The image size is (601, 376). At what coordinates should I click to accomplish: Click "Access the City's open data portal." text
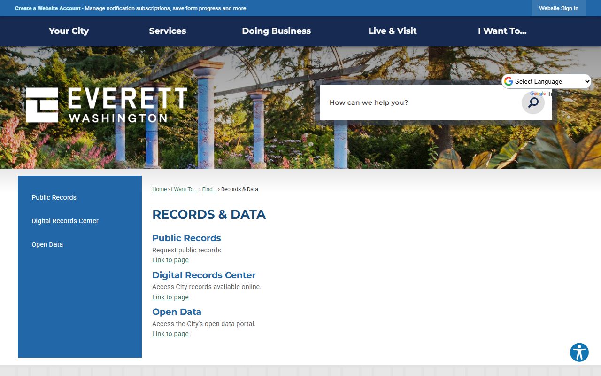[204, 324]
